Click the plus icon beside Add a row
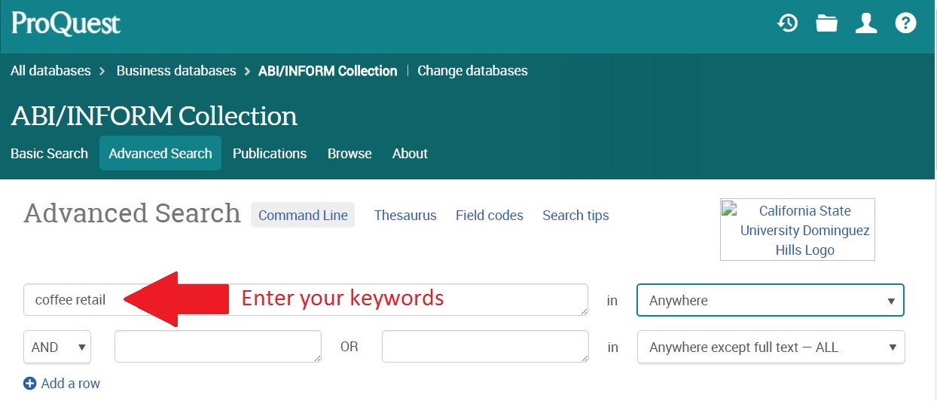937x401 pixels. coord(30,384)
